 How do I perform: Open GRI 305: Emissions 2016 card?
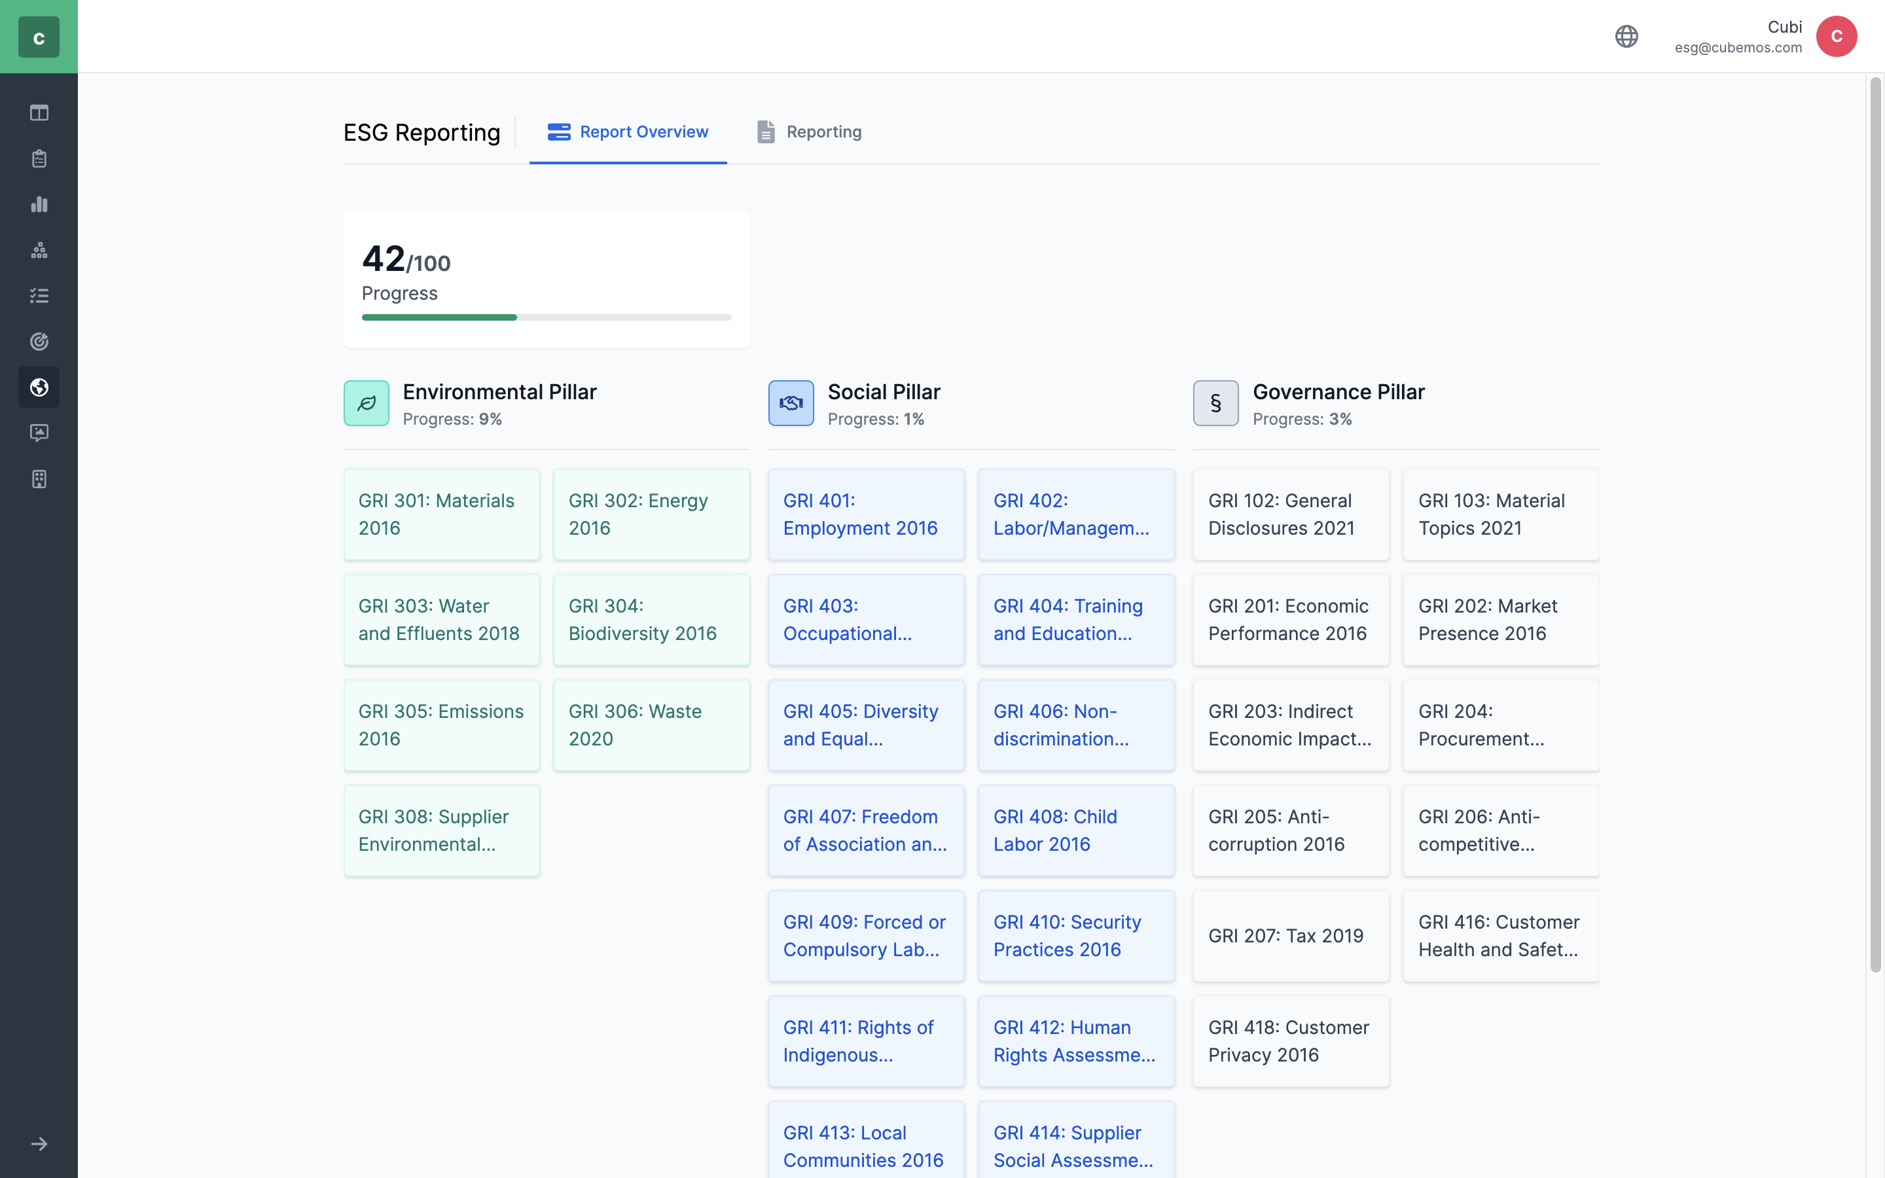point(442,725)
